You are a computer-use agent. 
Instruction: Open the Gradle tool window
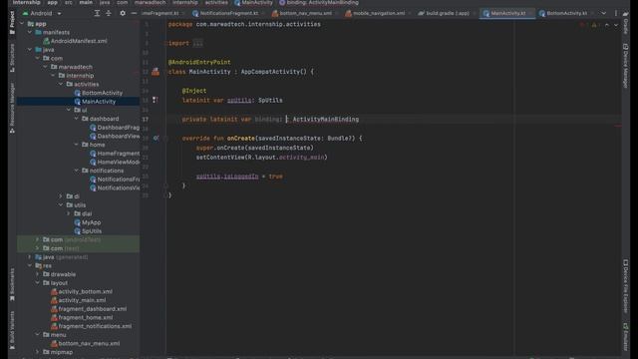click(625, 22)
